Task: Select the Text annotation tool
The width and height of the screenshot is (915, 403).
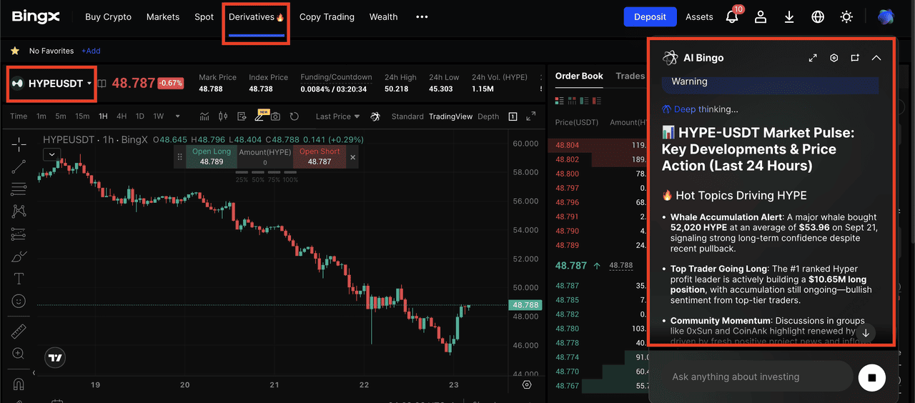Action: (x=19, y=279)
